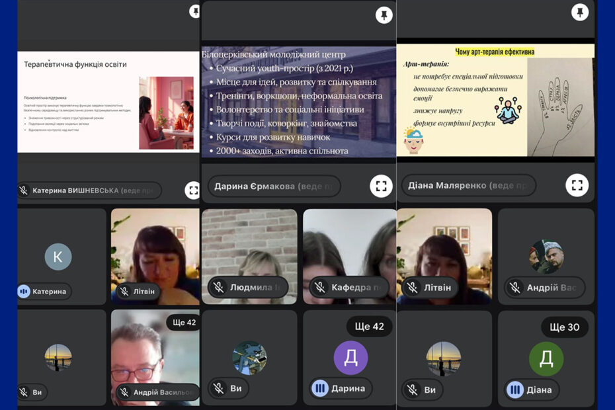615x410 pixels.
Task: Click the gray K avatar of Катерина
Action: point(58,257)
